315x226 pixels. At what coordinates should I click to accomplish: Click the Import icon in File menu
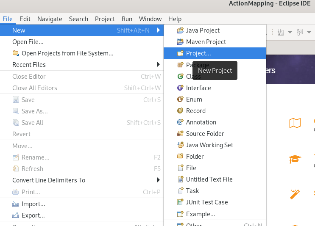15,204
